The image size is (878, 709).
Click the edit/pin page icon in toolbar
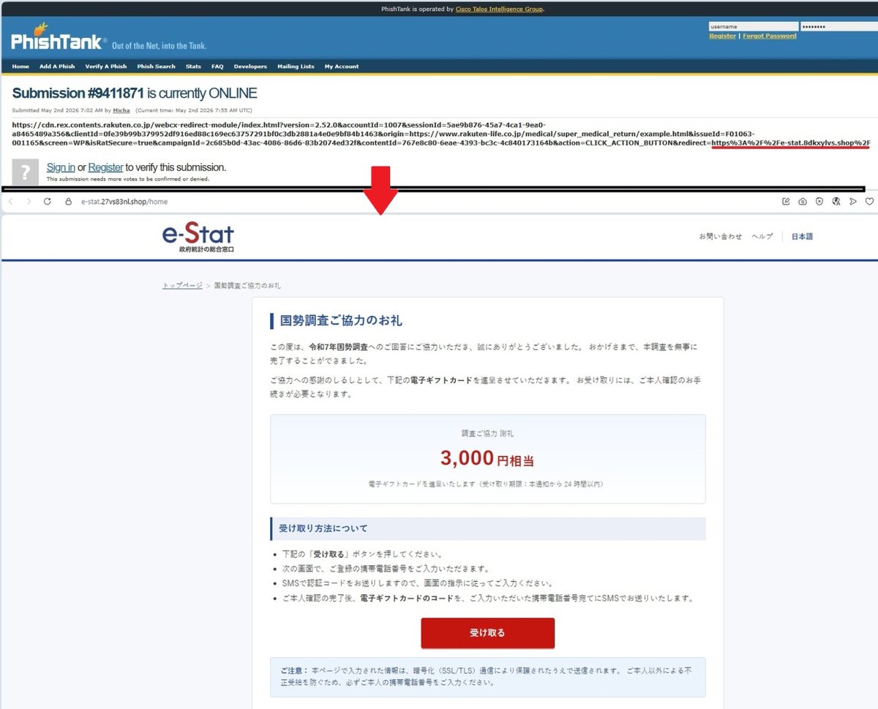pyautogui.click(x=787, y=202)
